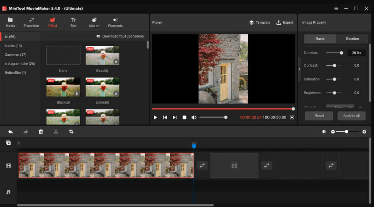Download the Beautify effect

point(116,62)
